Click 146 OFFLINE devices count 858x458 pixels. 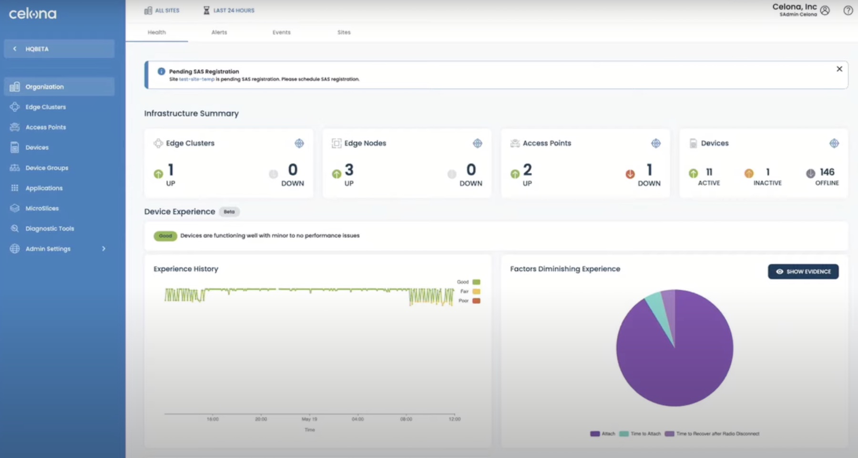827,172
